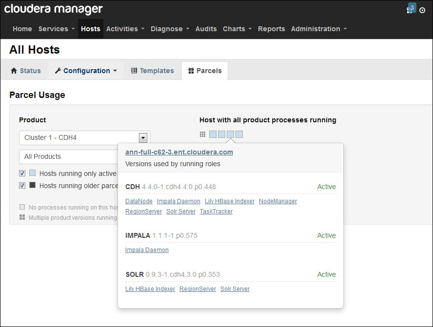Click the cloudera manager logo
The height and width of the screenshot is (327, 433).
point(53,9)
